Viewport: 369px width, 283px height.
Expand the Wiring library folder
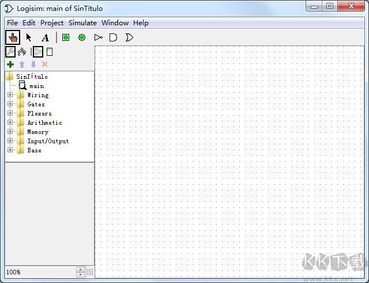10,95
